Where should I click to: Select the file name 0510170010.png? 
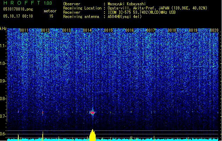pos(18,9)
